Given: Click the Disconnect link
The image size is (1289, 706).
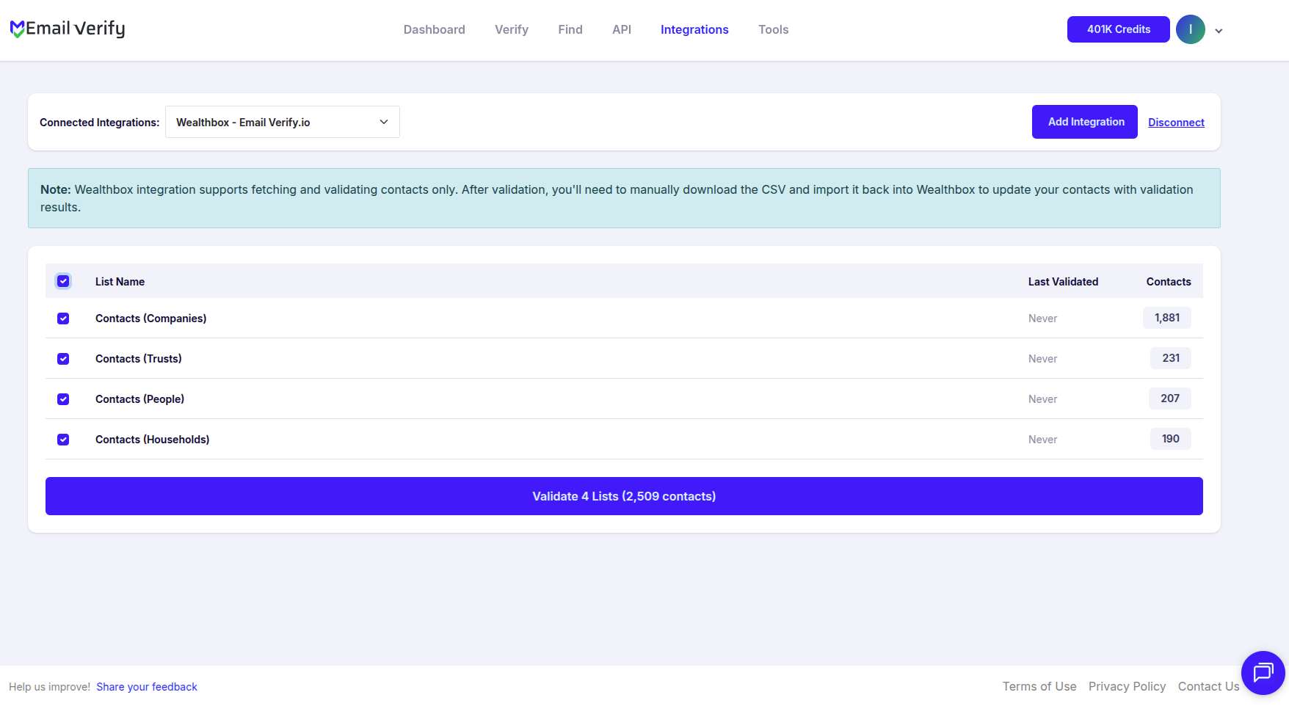Looking at the screenshot, I should 1176,123.
